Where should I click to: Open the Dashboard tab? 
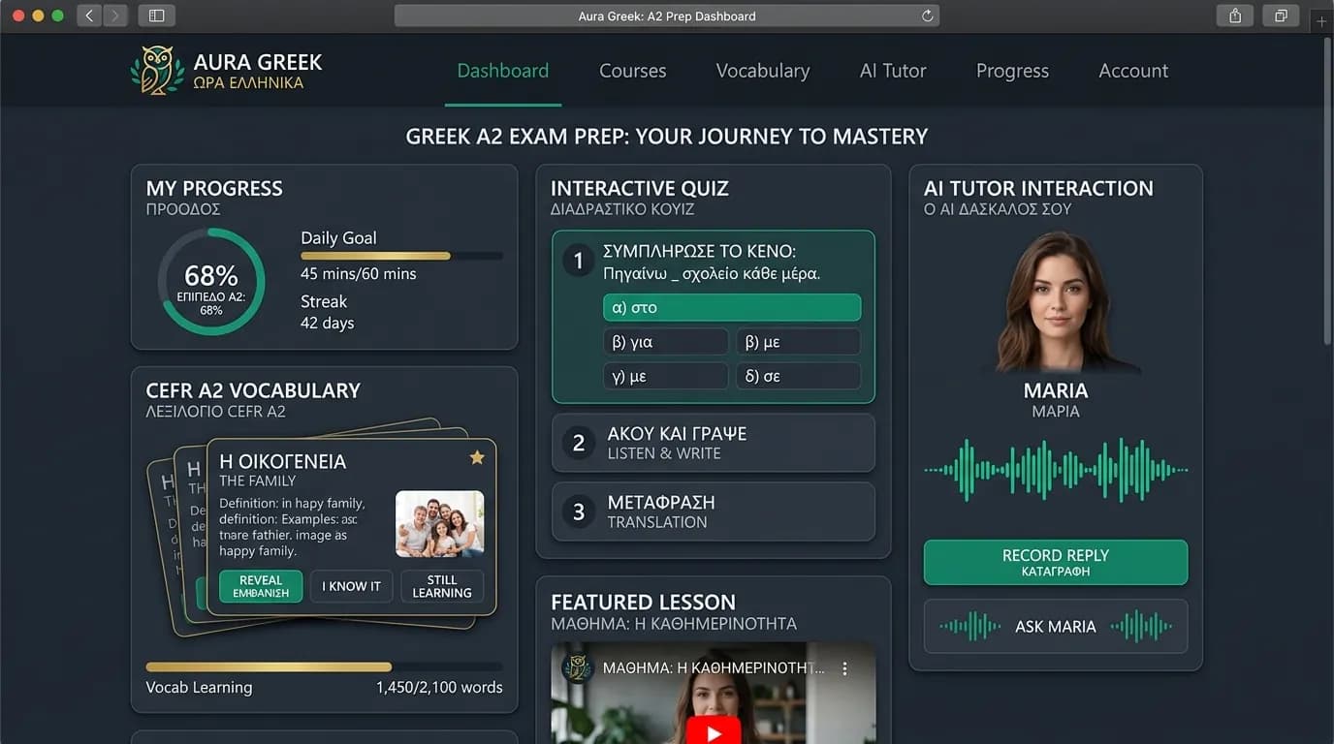tap(503, 71)
